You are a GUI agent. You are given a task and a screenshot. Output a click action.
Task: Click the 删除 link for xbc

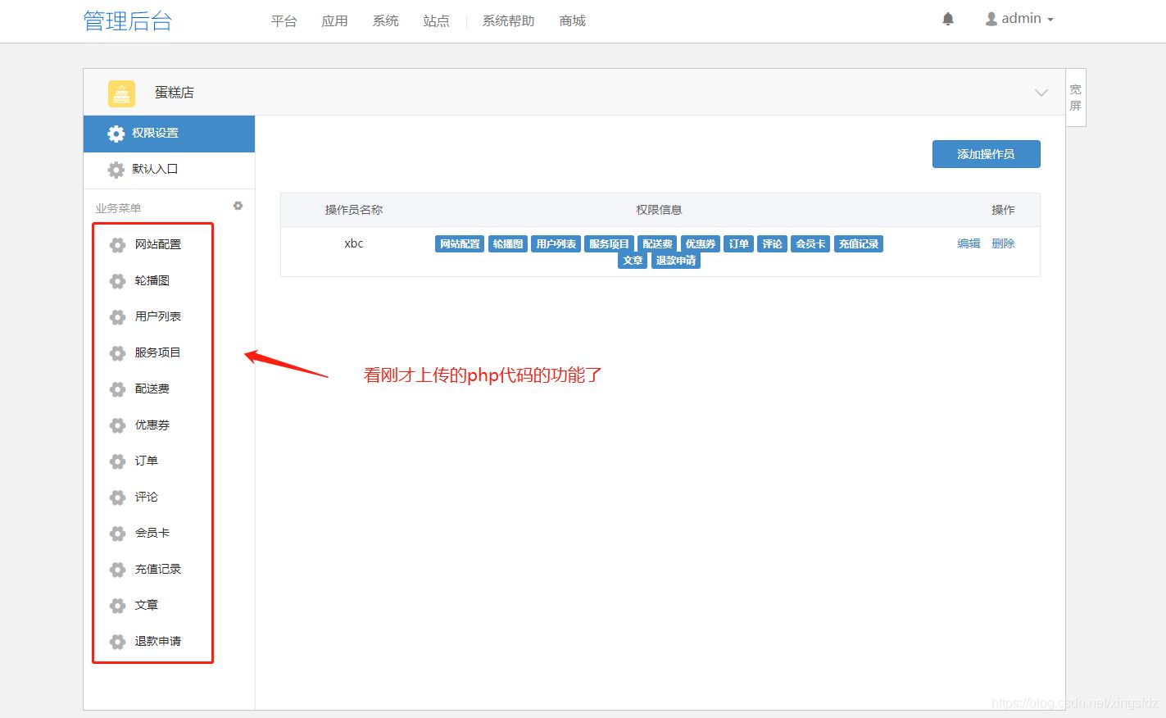click(1003, 243)
